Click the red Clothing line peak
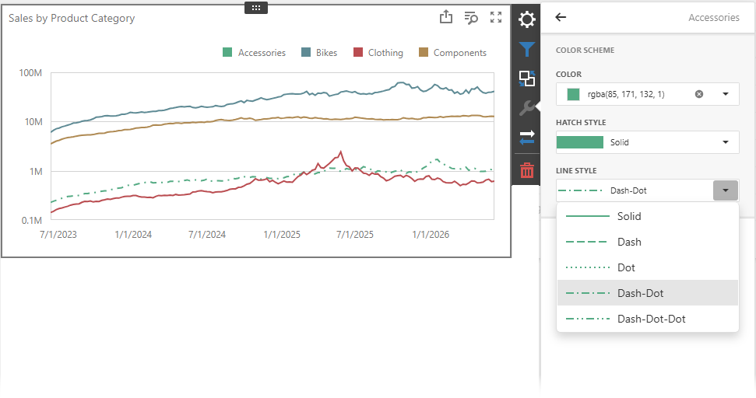Viewport: 756px width, 398px height. point(341,152)
